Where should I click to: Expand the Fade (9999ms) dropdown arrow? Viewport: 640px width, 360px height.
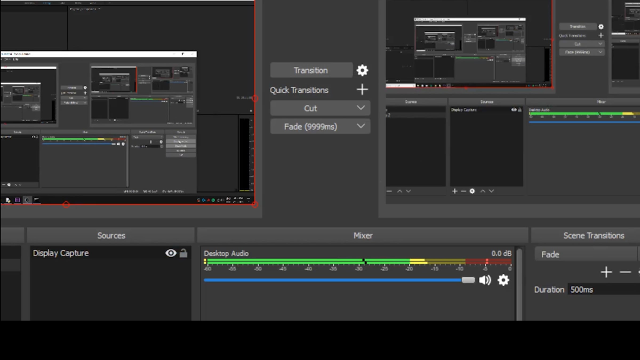[x=361, y=126]
